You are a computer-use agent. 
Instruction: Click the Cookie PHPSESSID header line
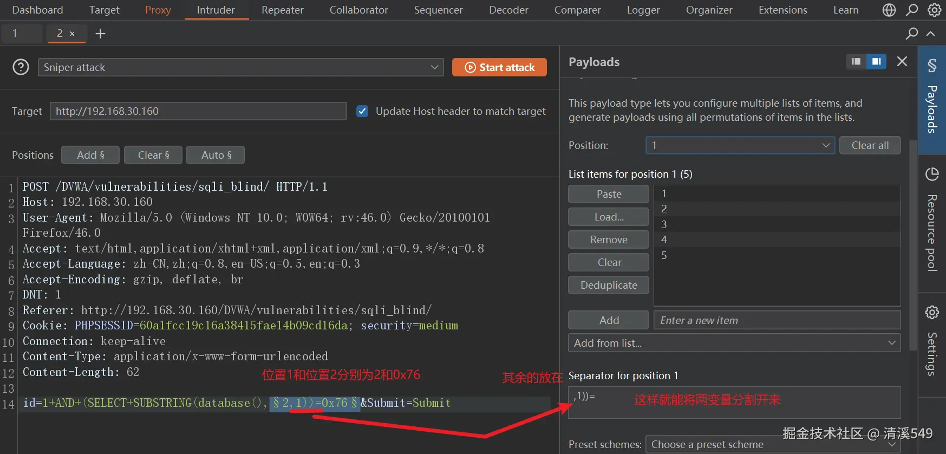[x=240, y=325]
